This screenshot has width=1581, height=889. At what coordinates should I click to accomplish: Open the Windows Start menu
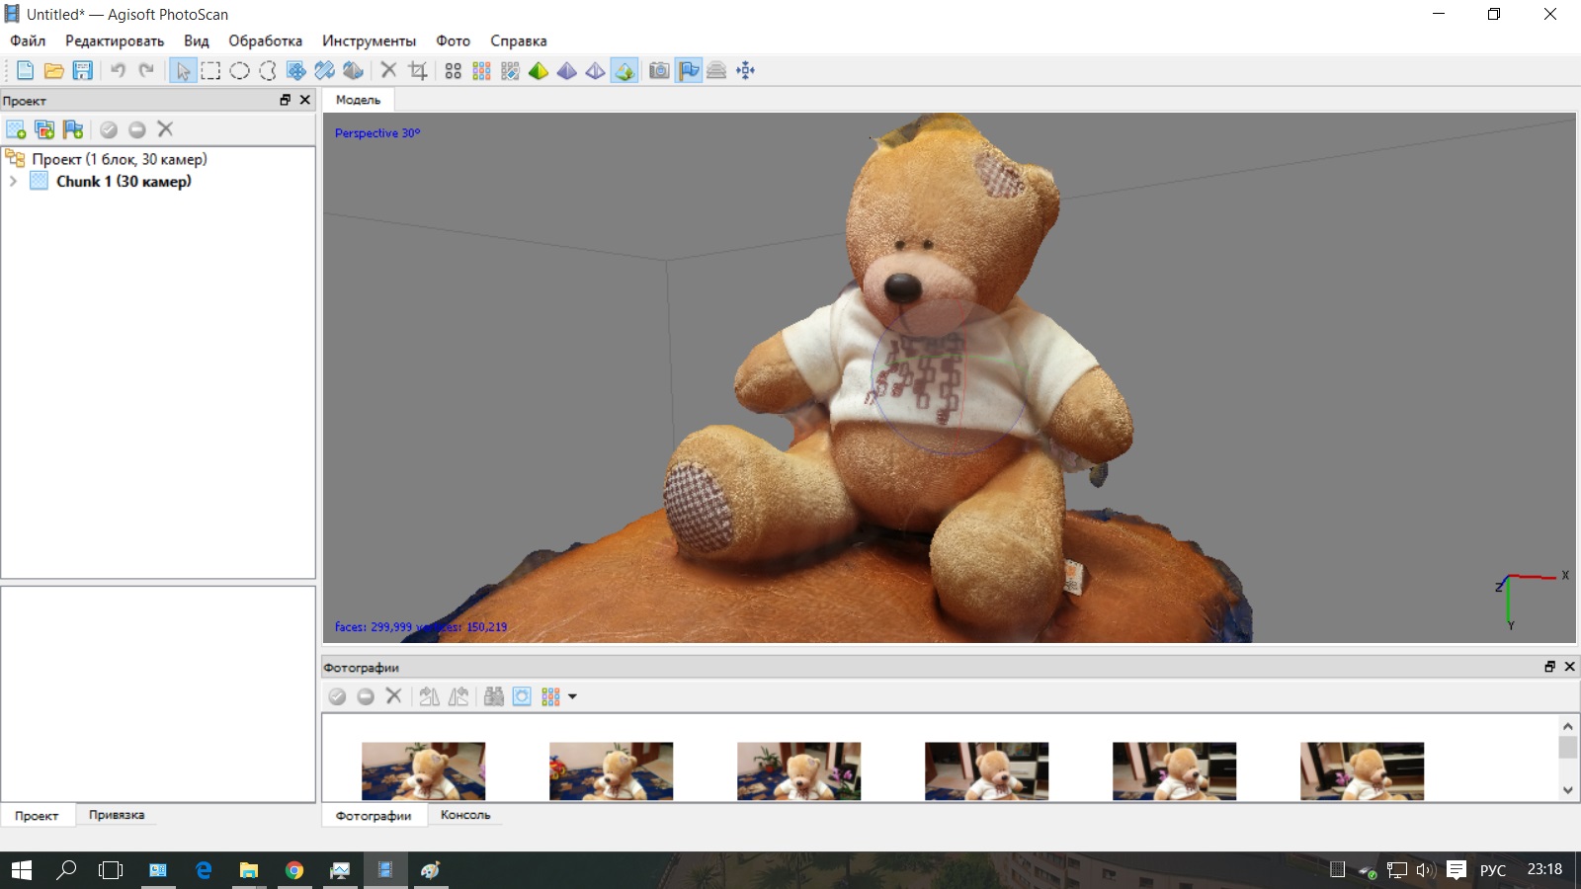(x=21, y=870)
